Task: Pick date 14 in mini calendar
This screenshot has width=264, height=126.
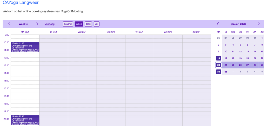Action: pyautogui.click(x=255, y=52)
